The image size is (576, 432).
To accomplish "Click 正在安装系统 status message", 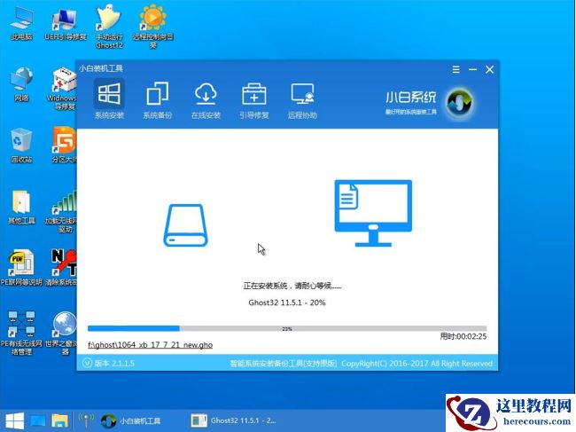I will [x=292, y=286].
